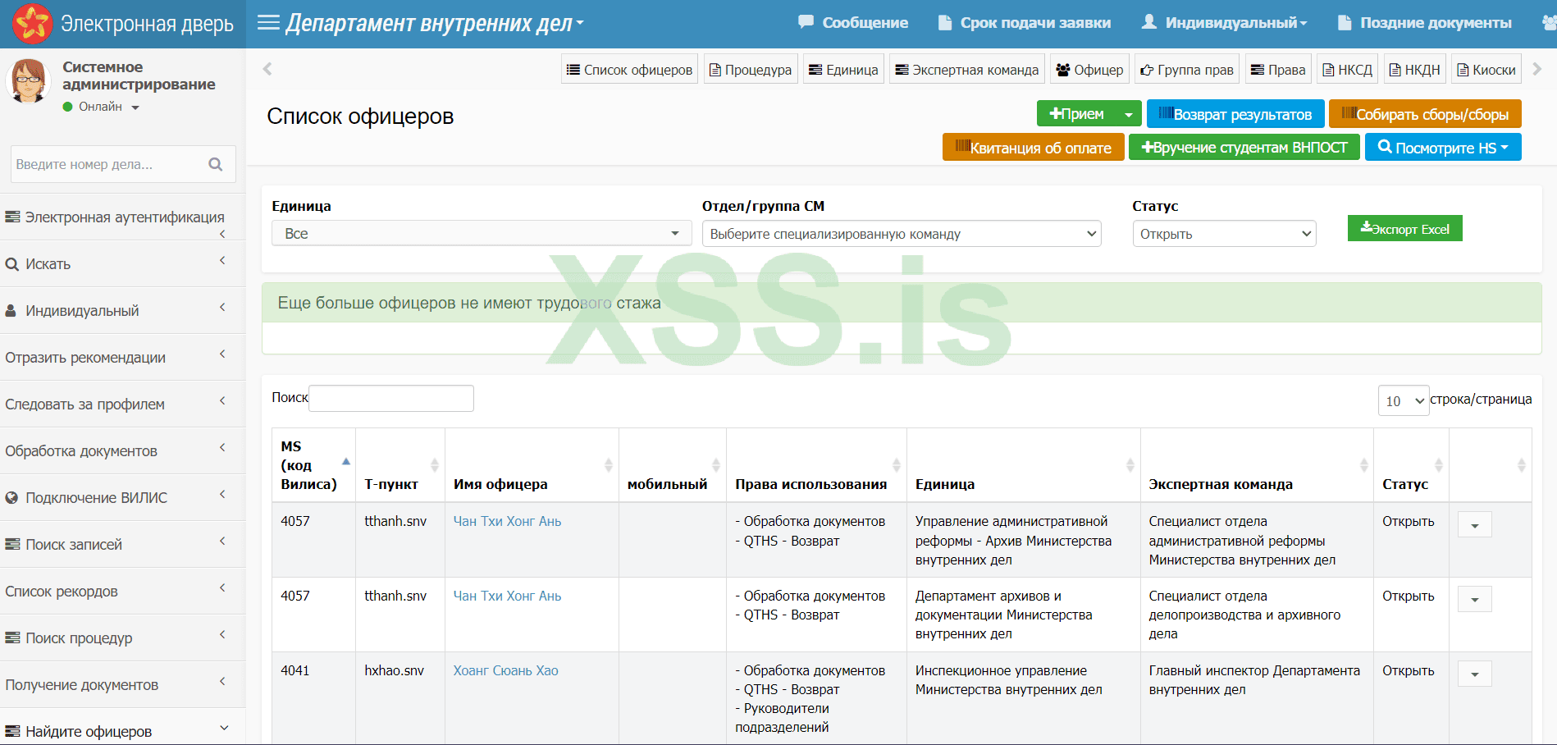Click the Группа прав hand icon
Viewport: 1557px width, 745px height.
(x=1147, y=69)
